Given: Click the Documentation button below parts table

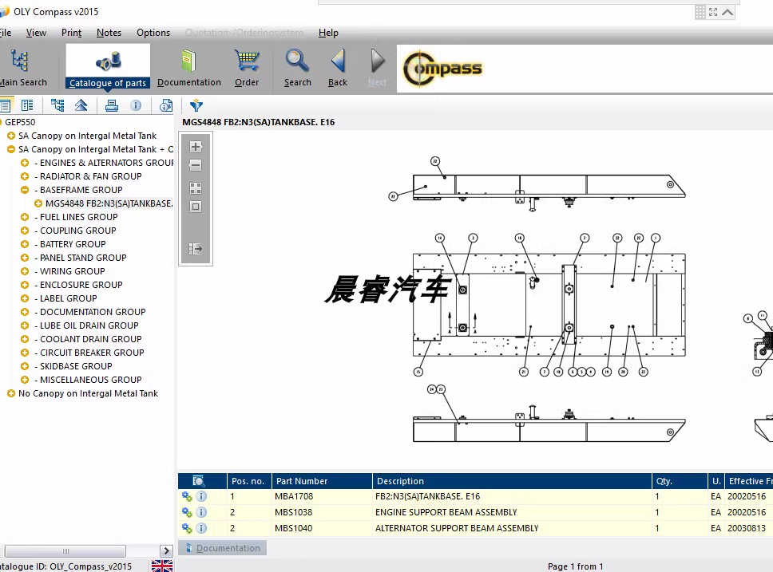Looking at the screenshot, I should click(222, 548).
